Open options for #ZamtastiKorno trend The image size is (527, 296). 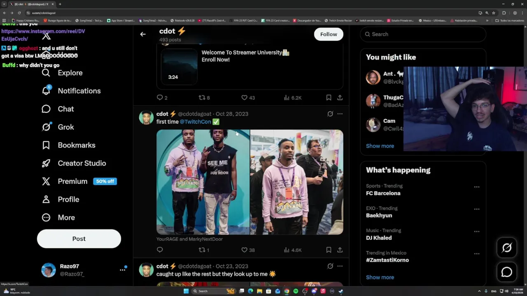click(476, 253)
